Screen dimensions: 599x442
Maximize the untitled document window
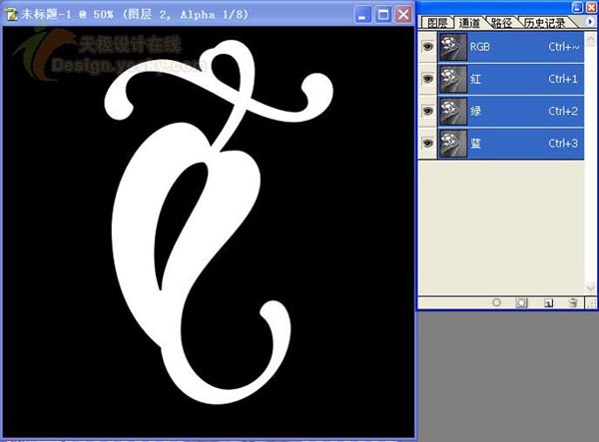click(383, 15)
